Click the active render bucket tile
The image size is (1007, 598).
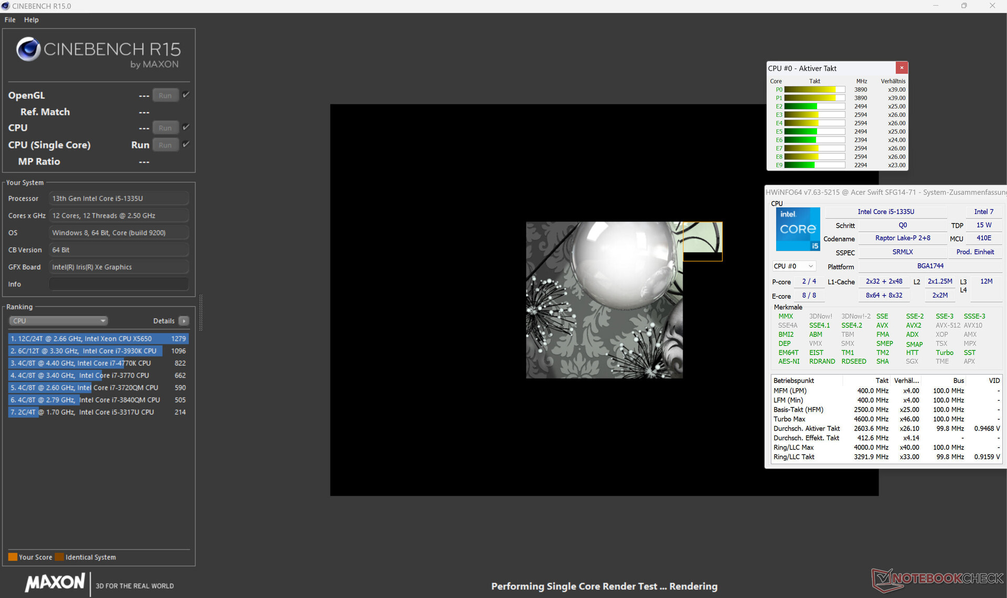coord(702,241)
